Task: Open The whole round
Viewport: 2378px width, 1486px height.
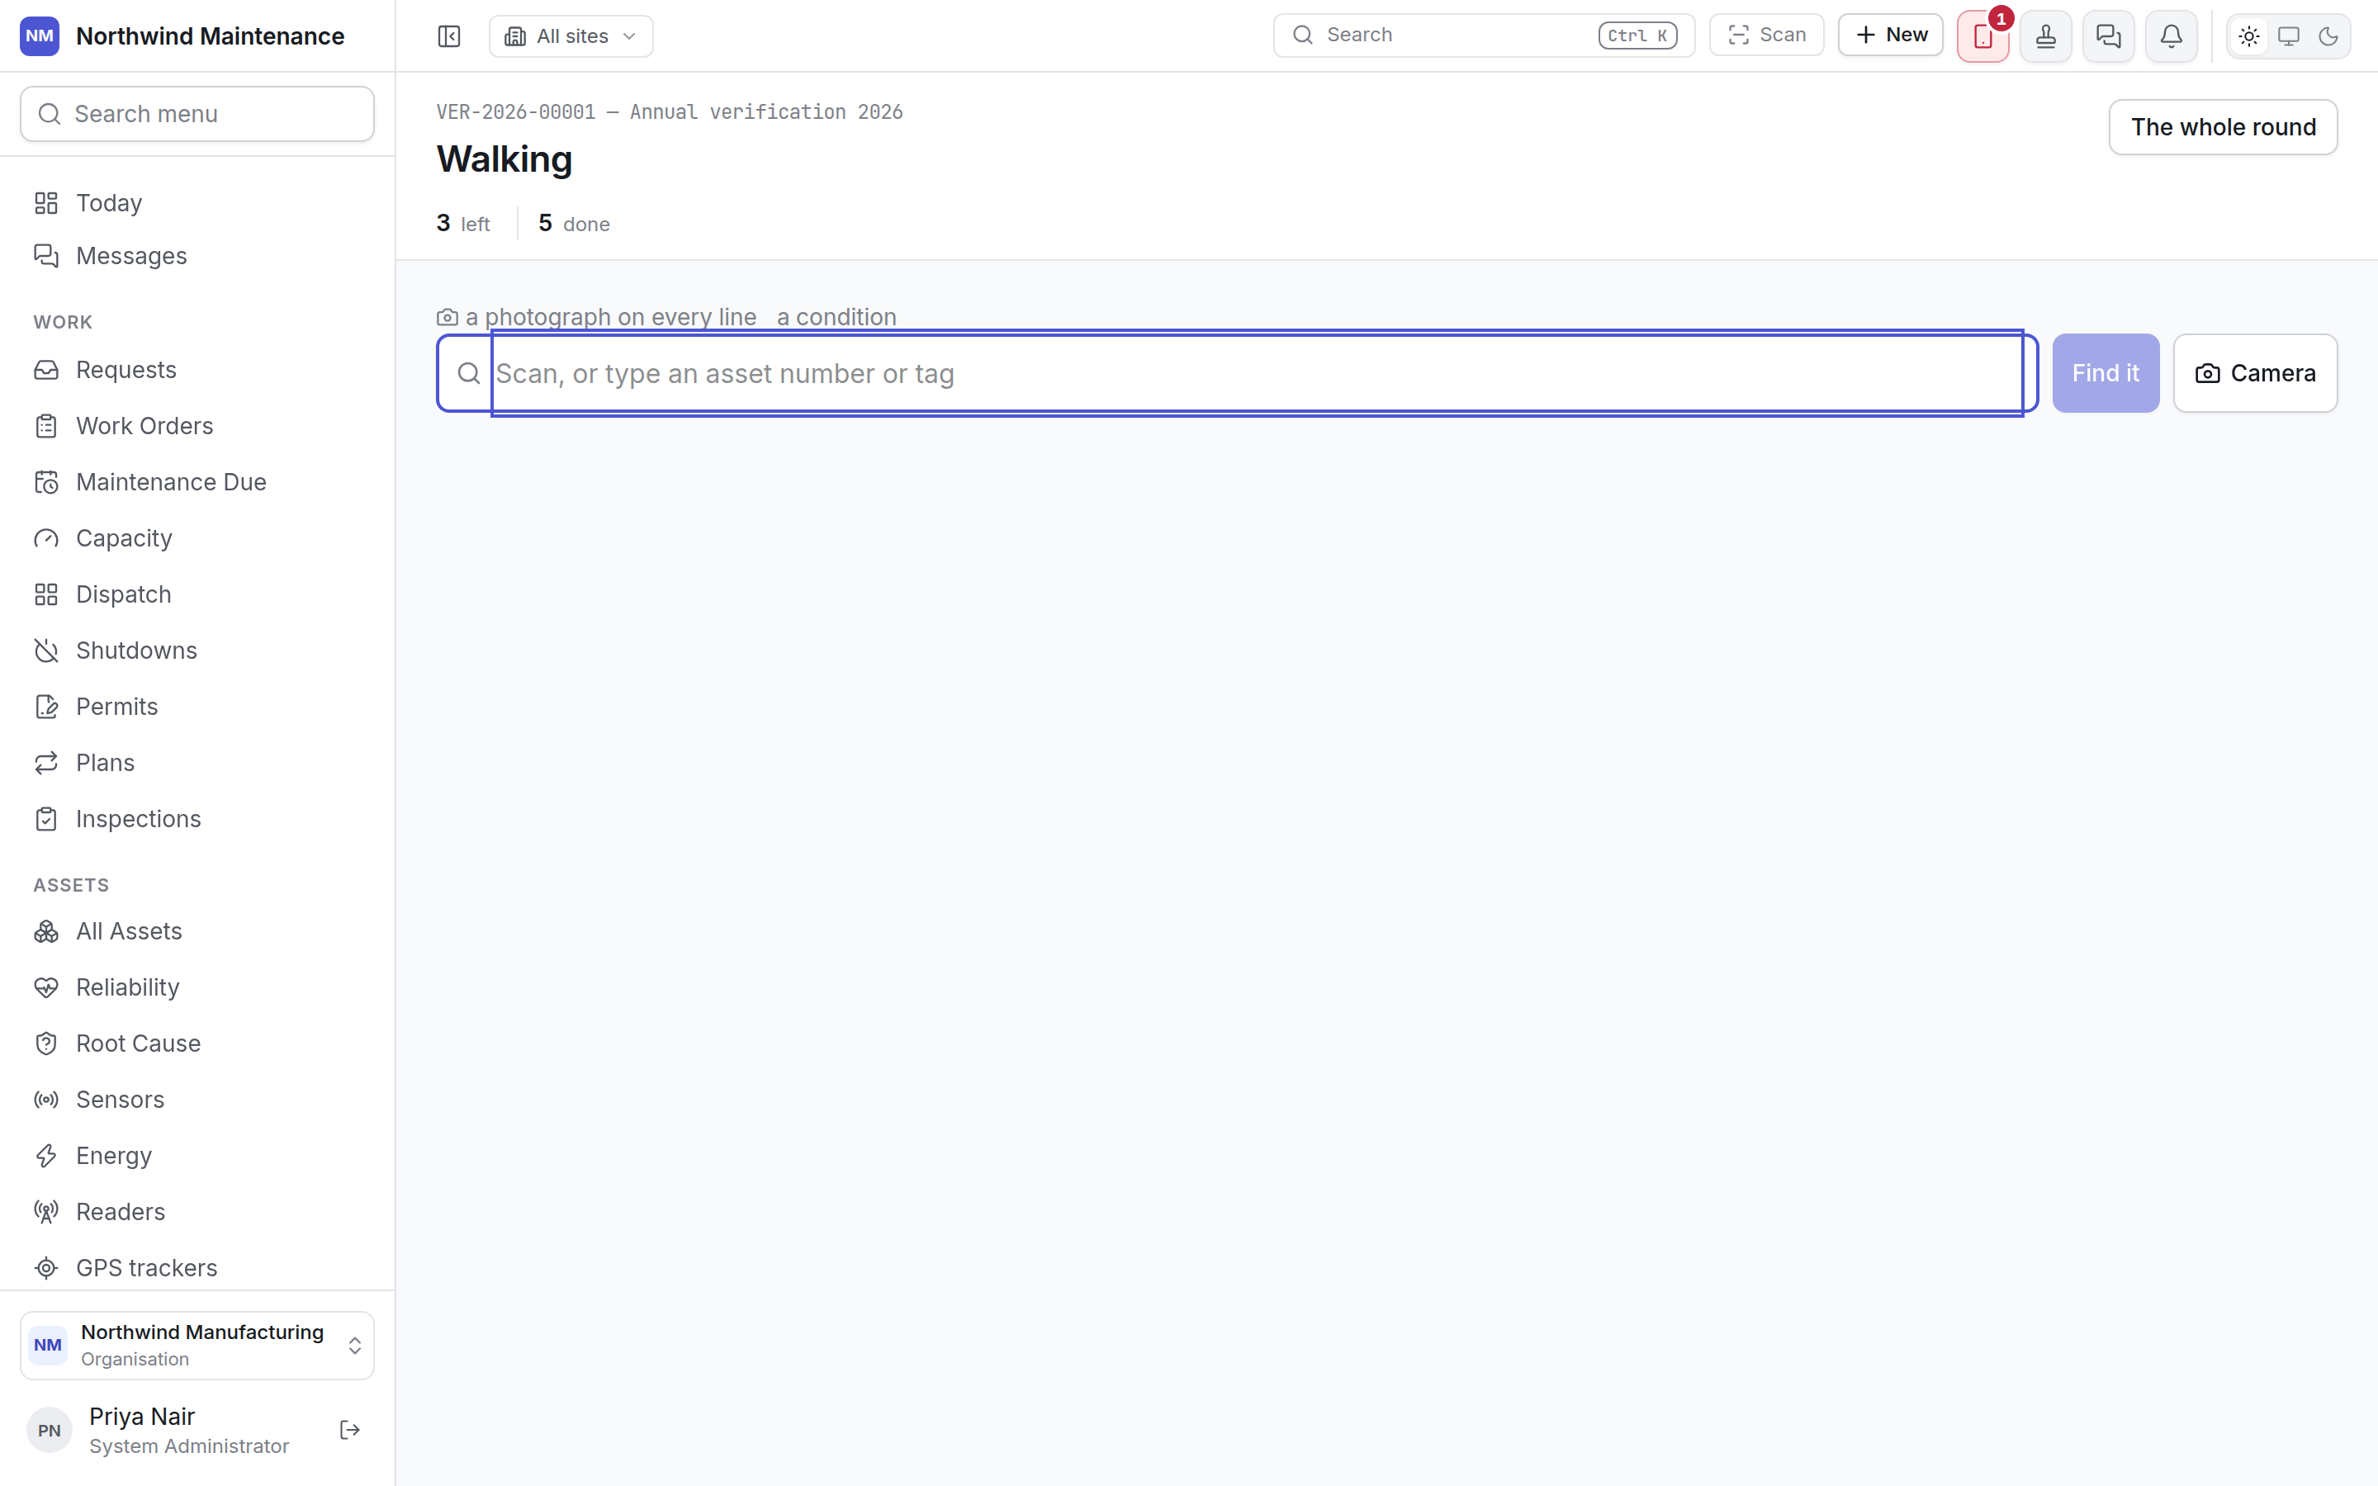Action: 2223,127
